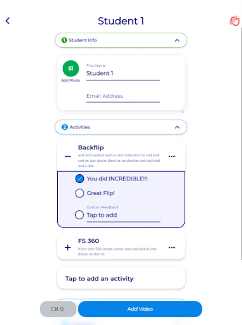Screen dimensions: 242x325
Task: Collapse the Activities section chevron
Action: click(x=177, y=127)
